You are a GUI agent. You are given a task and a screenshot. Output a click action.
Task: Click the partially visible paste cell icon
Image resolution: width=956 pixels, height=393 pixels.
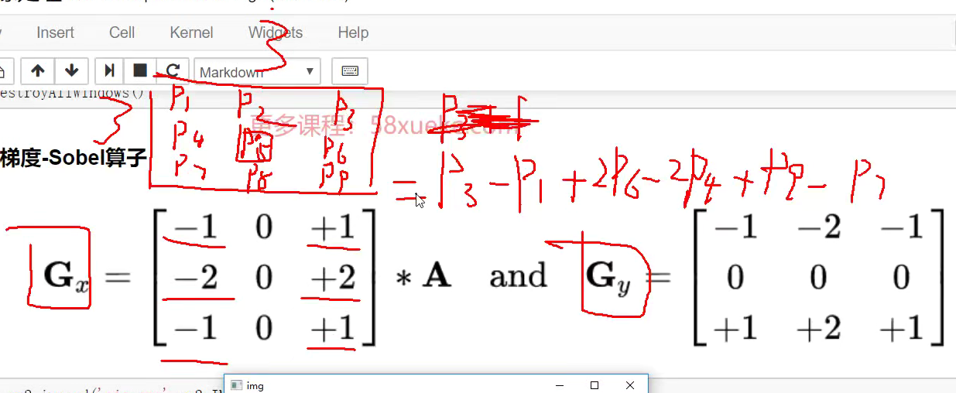click(3, 71)
